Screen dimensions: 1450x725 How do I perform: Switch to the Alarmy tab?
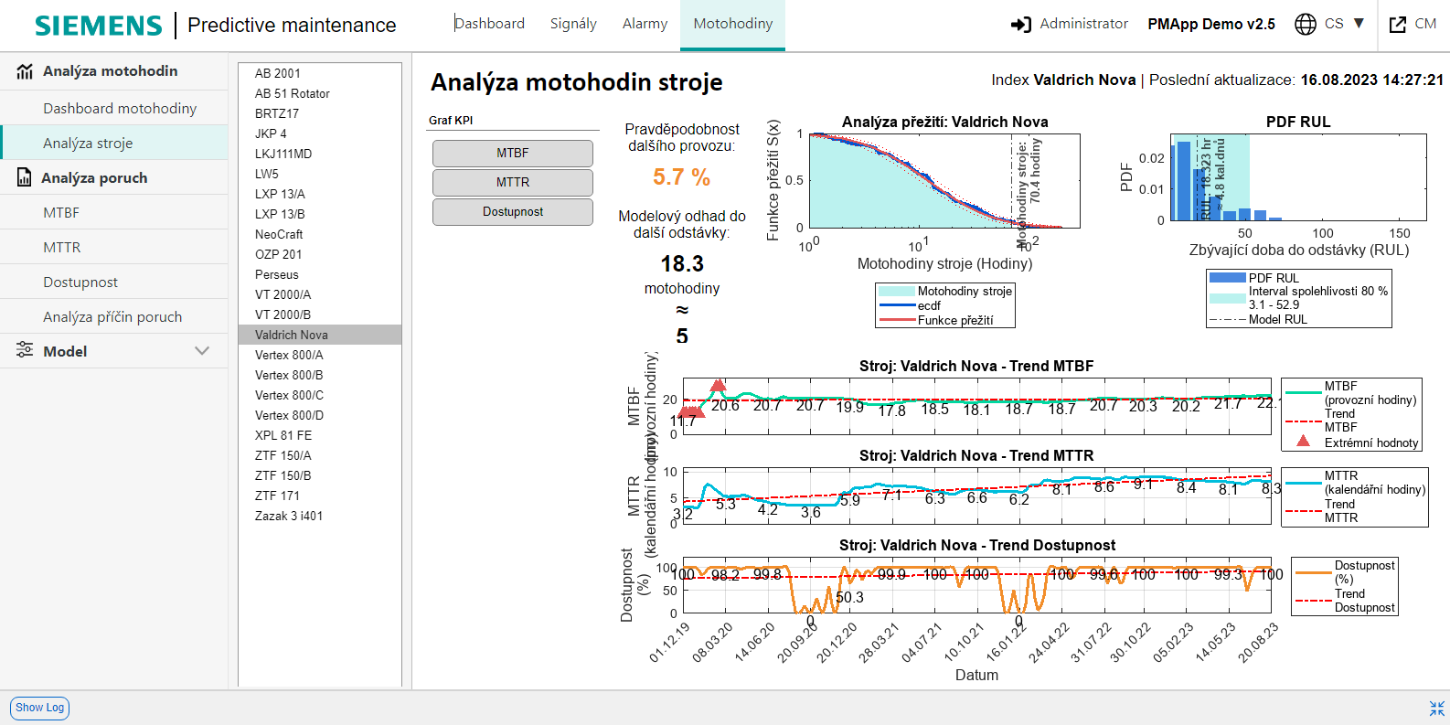click(645, 24)
